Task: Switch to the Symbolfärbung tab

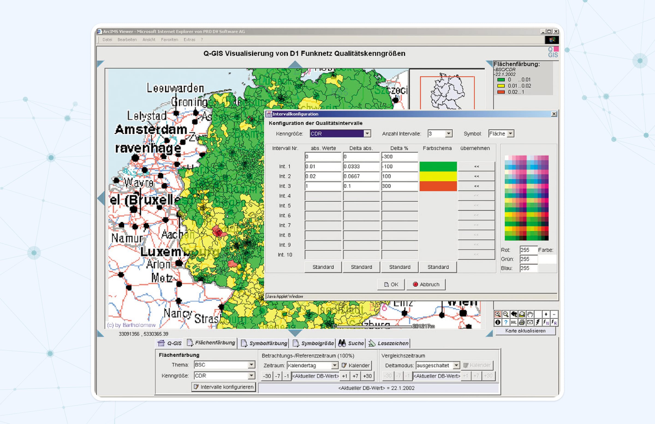Action: coord(266,343)
